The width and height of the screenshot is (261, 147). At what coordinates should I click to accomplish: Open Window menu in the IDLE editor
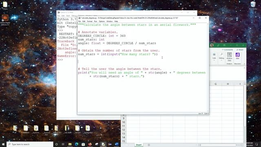109,21
